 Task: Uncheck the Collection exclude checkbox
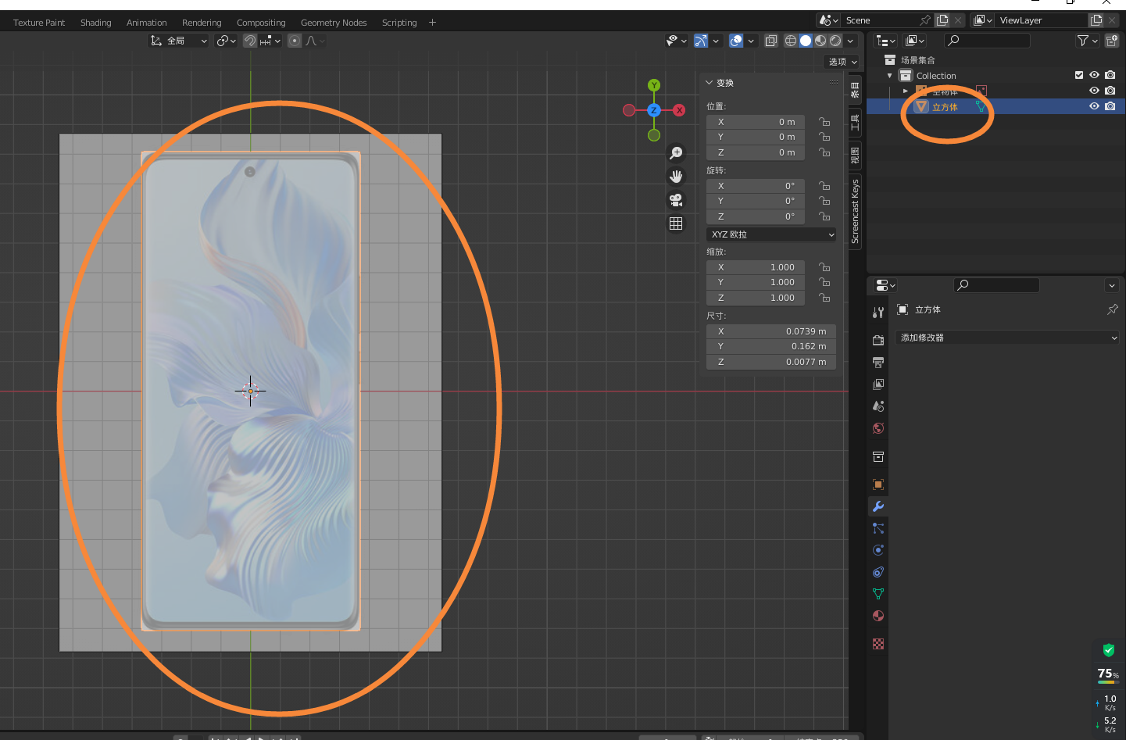tap(1079, 75)
